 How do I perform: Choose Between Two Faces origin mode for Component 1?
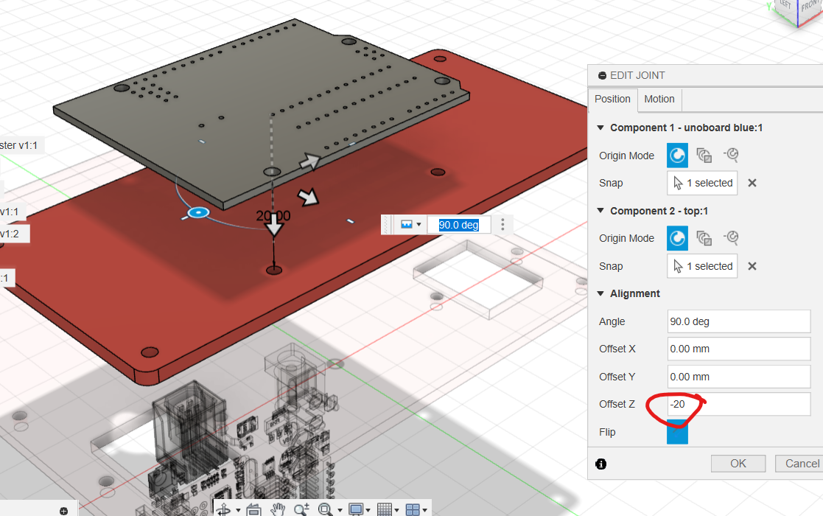pyautogui.click(x=704, y=156)
